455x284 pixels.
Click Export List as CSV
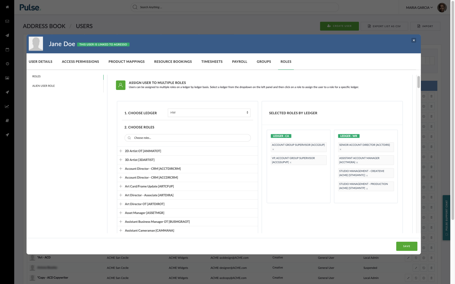(x=384, y=26)
